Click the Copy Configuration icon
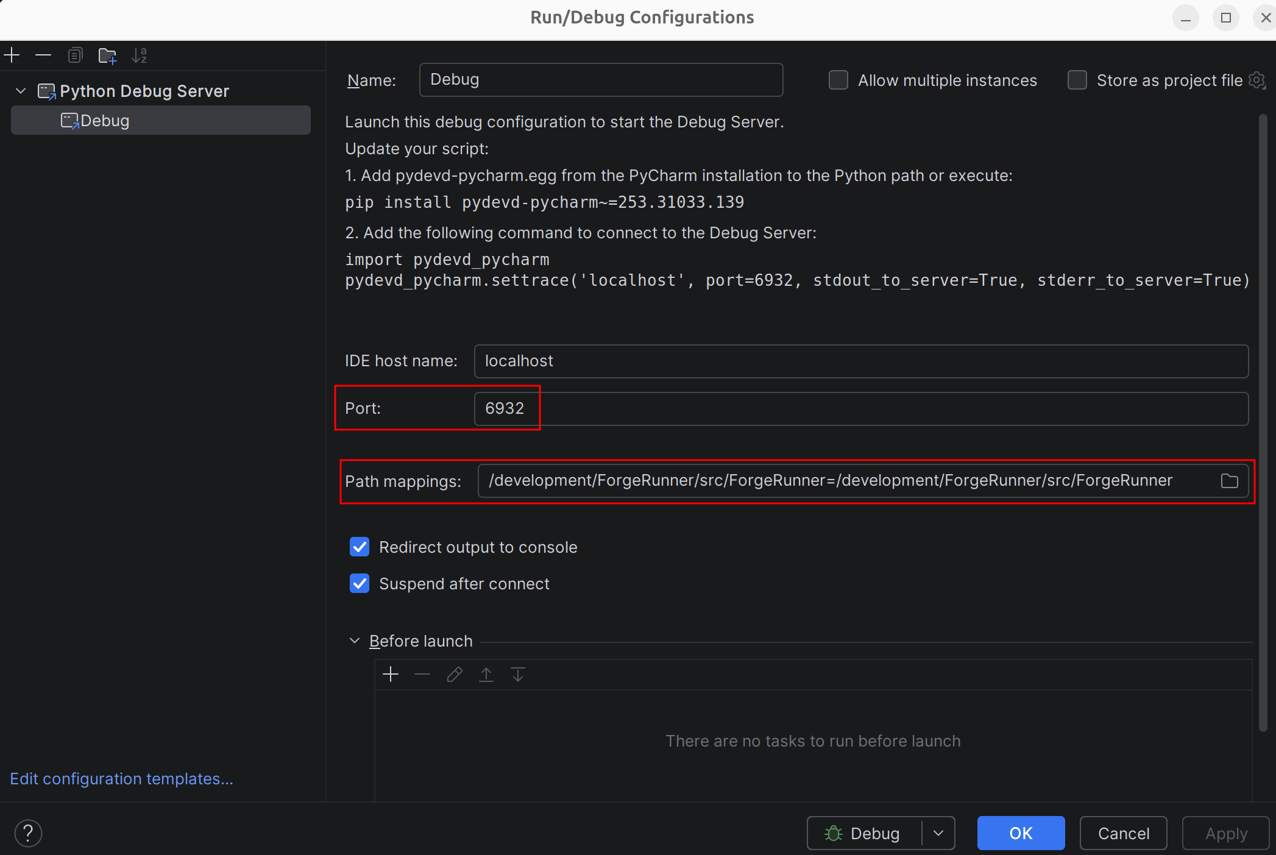Viewport: 1276px width, 855px height. point(75,56)
